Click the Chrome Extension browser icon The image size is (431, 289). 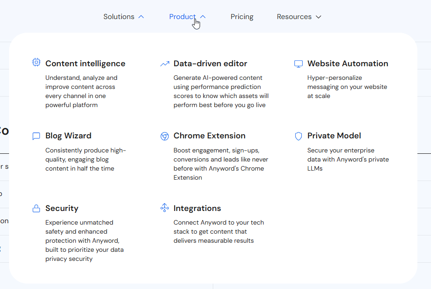pos(165,136)
